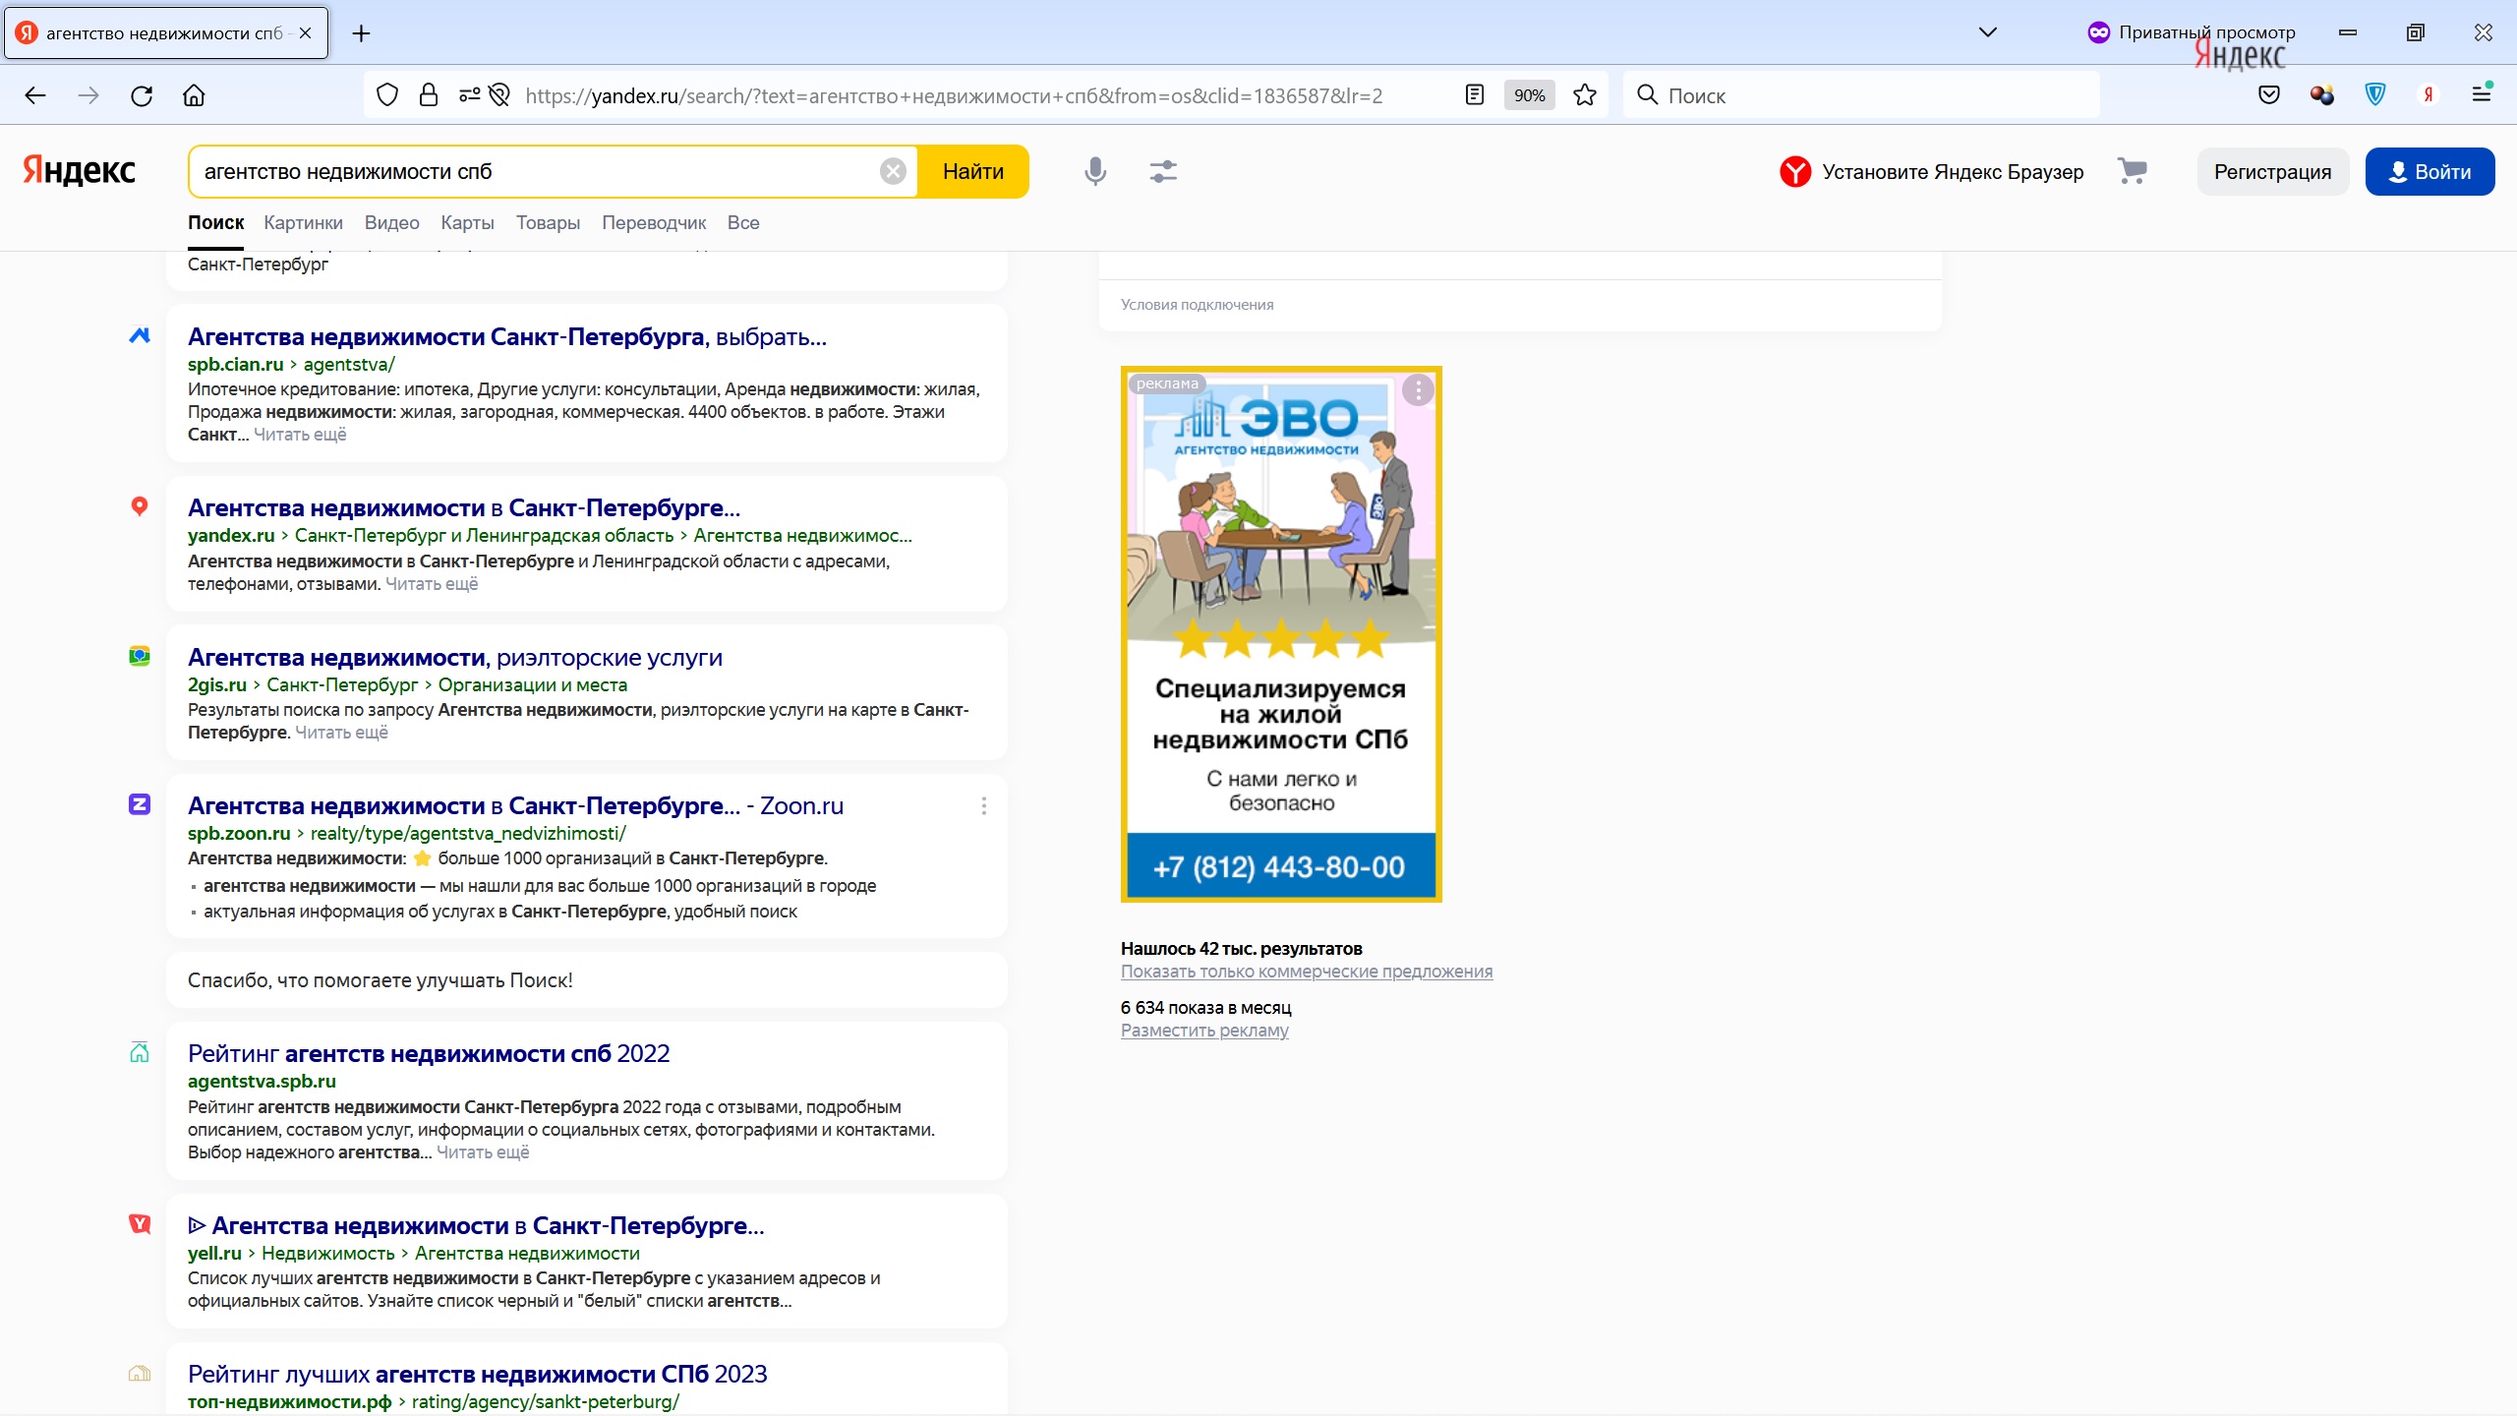The image size is (2517, 1416).
Task: Expand the list all tabs chevron
Action: pos(1988,32)
